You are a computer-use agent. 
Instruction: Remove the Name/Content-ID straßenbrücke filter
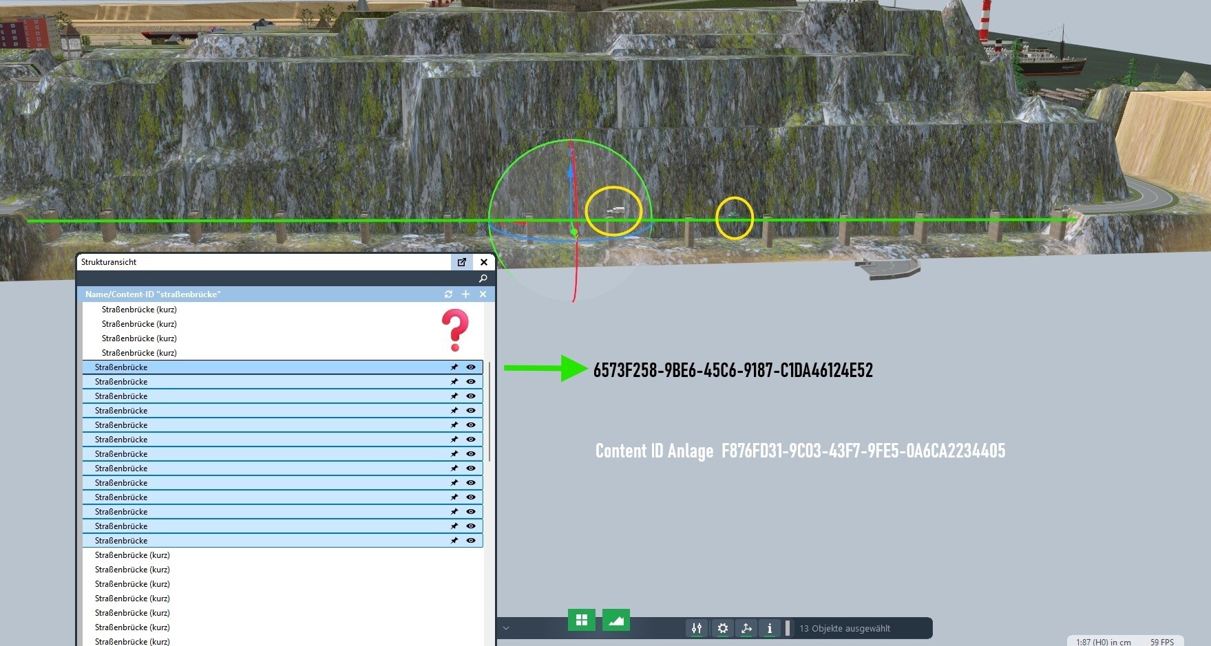pos(483,294)
